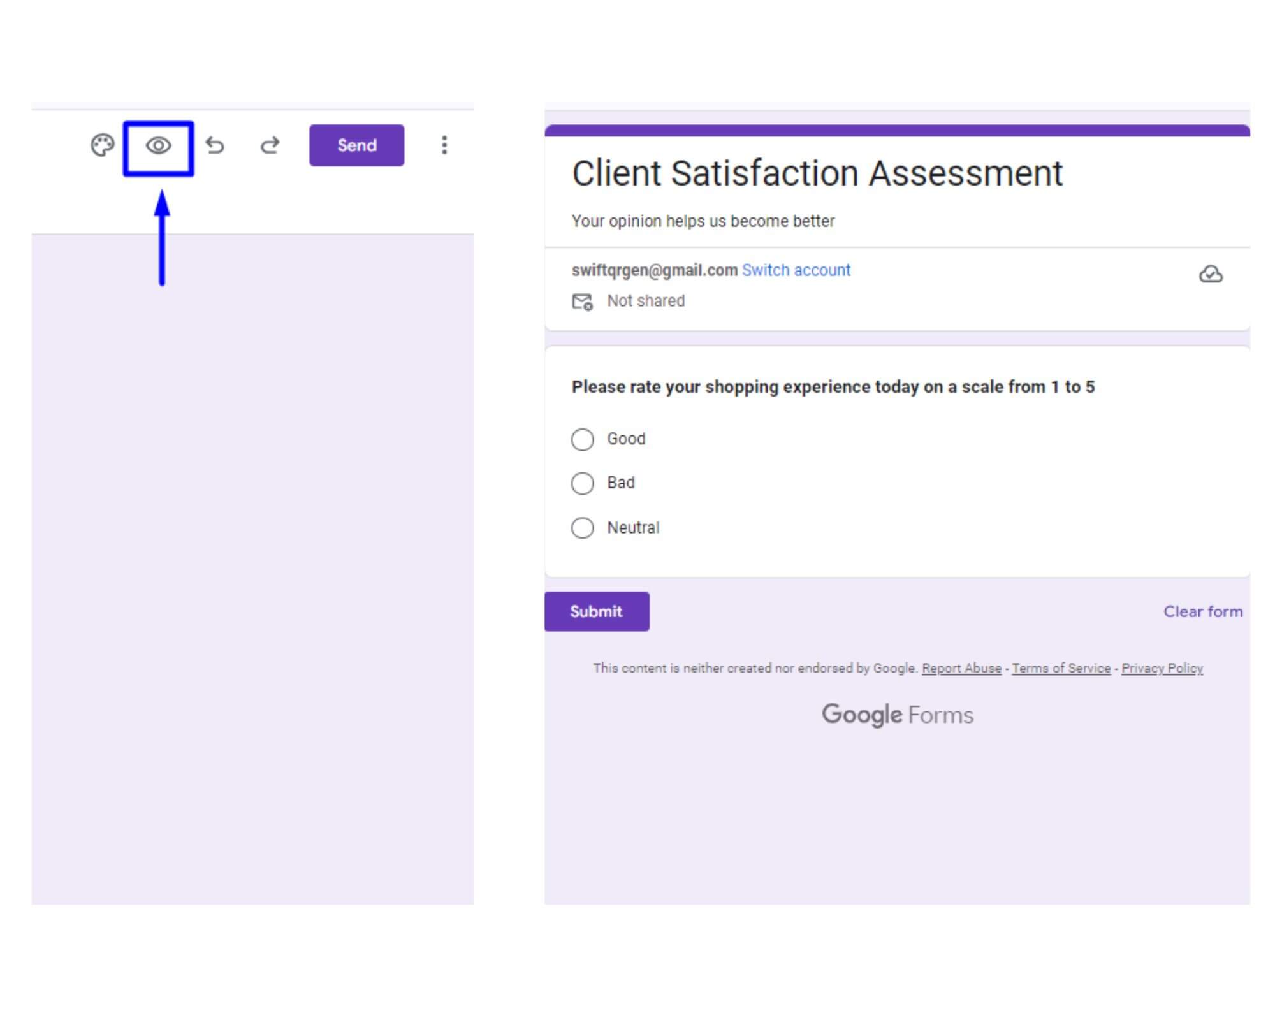Click the Google Forms logo
This screenshot has width=1275, height=1020.
tap(898, 714)
